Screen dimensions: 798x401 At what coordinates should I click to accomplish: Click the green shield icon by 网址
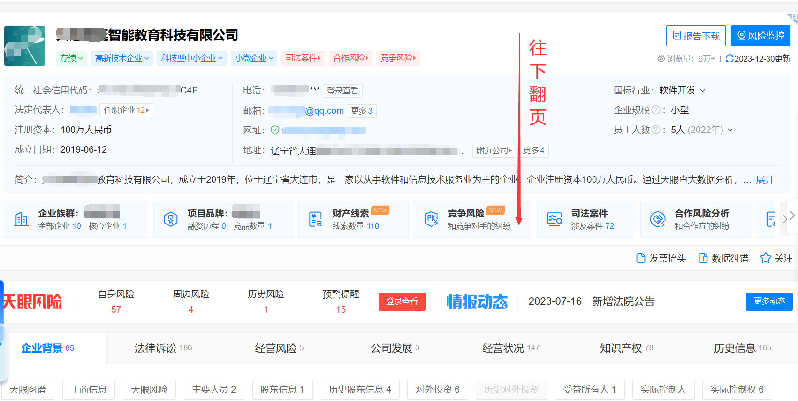click(275, 130)
